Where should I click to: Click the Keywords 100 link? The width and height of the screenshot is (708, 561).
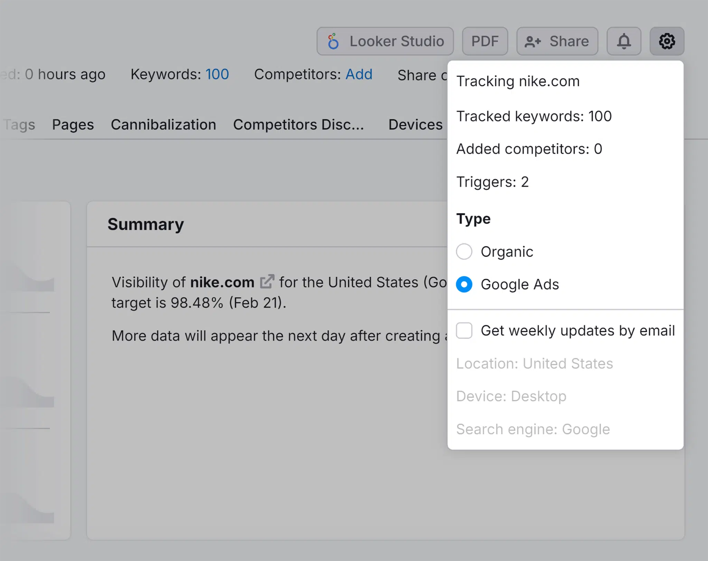[x=217, y=74]
